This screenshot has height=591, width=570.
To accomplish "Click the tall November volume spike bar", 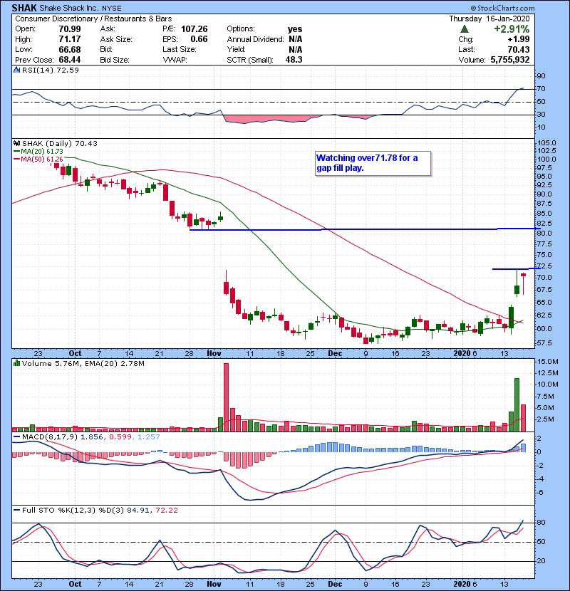I will point(226,397).
